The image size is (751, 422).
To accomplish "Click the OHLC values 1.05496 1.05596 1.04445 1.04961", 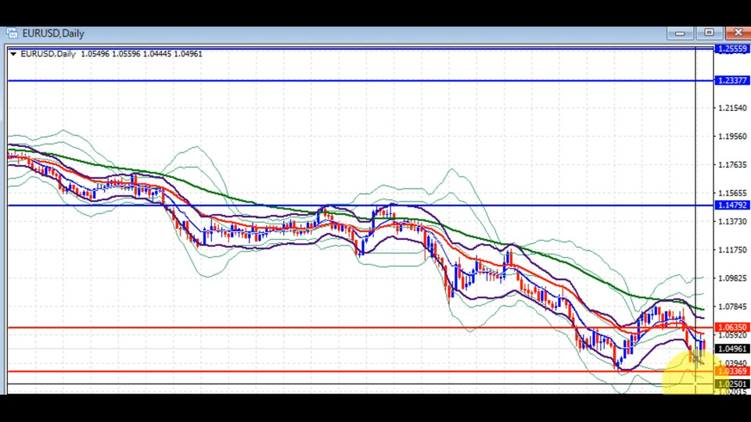I will pyautogui.click(x=142, y=54).
